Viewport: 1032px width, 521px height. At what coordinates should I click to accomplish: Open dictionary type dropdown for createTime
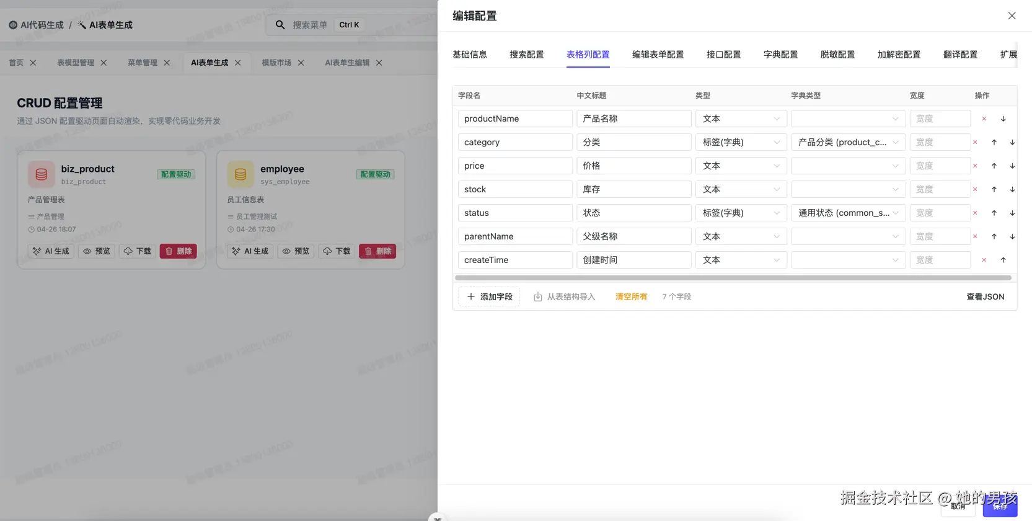click(848, 260)
